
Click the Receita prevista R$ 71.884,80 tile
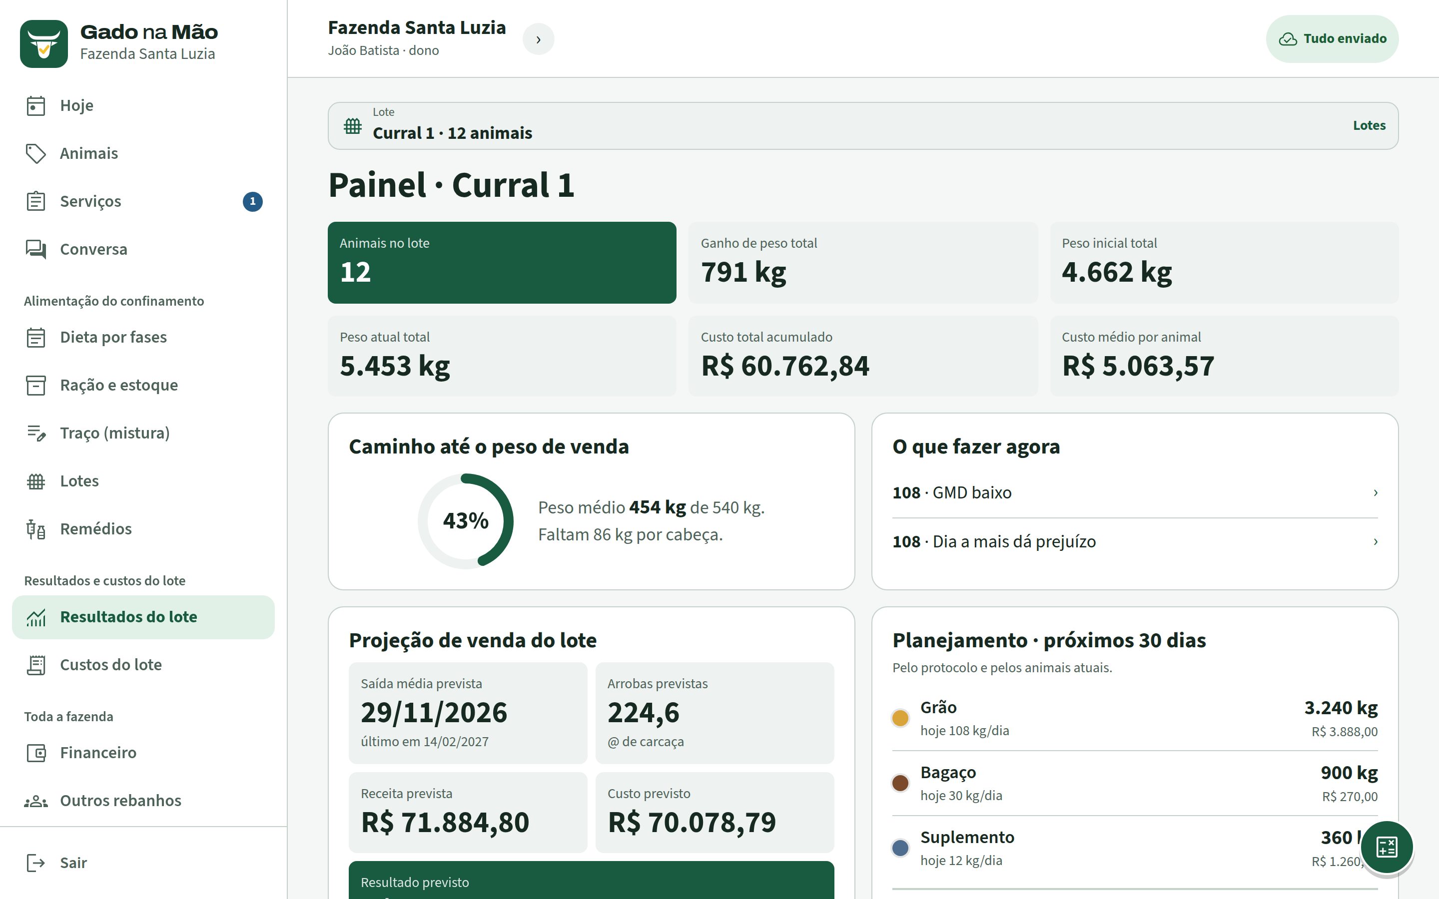(468, 812)
